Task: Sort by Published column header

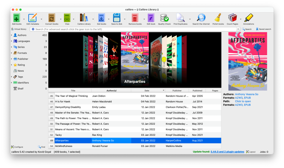Action: click(x=198, y=90)
